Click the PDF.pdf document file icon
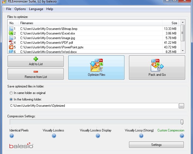 (11, 43)
